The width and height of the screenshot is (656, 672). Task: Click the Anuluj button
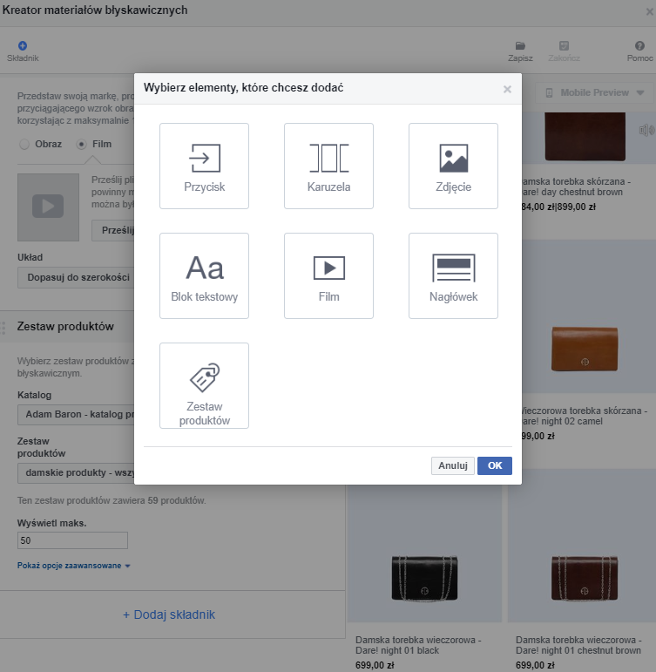pyautogui.click(x=453, y=465)
